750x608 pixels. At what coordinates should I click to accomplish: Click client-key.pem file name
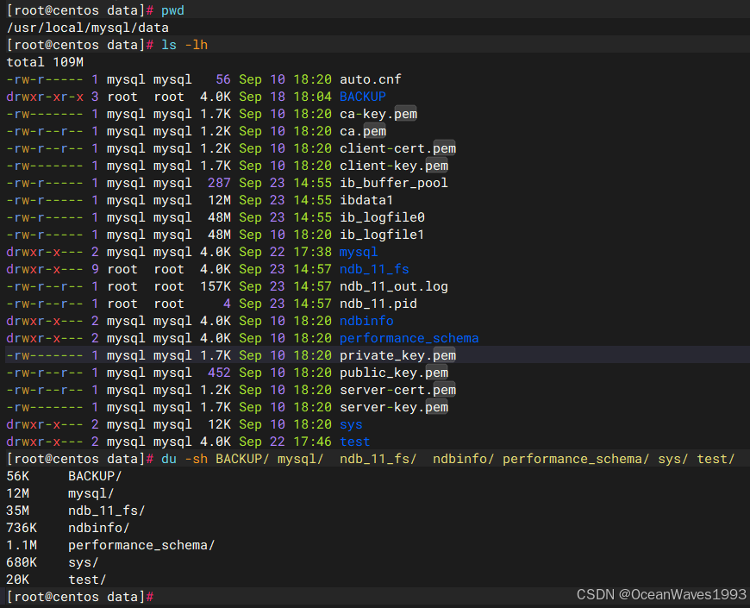394,166
